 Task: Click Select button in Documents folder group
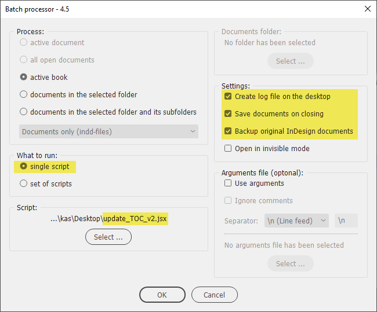[x=291, y=61]
